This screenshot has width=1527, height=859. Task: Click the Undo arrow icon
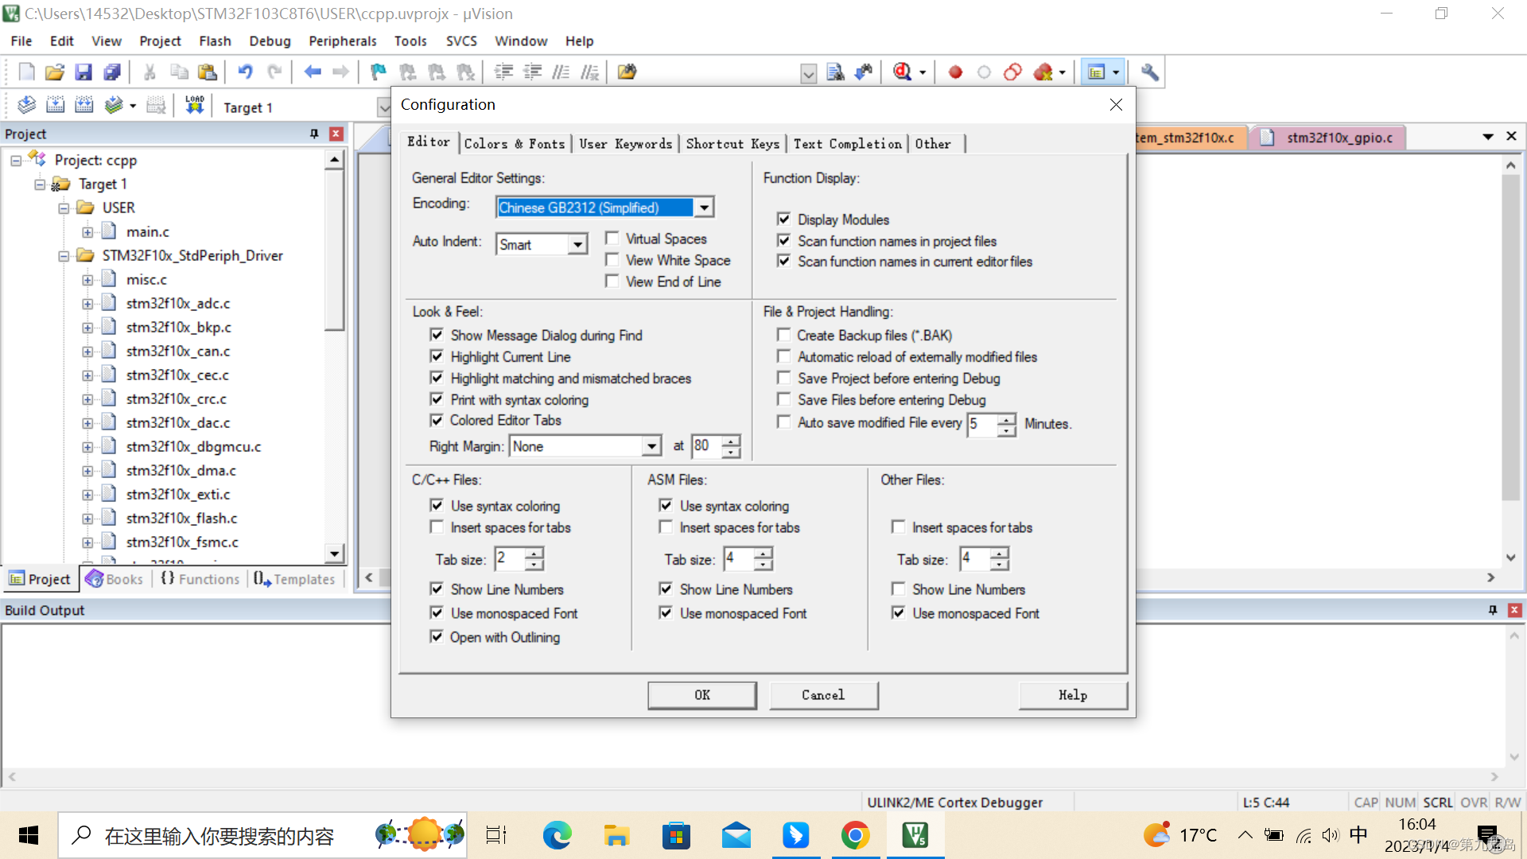[x=245, y=72]
